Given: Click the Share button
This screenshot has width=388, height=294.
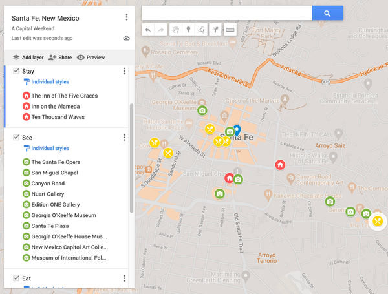Looking at the screenshot, I should click(60, 58).
